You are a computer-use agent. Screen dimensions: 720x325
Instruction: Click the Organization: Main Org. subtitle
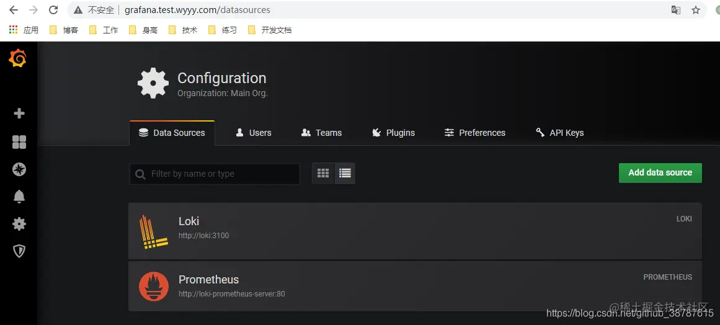pos(223,93)
